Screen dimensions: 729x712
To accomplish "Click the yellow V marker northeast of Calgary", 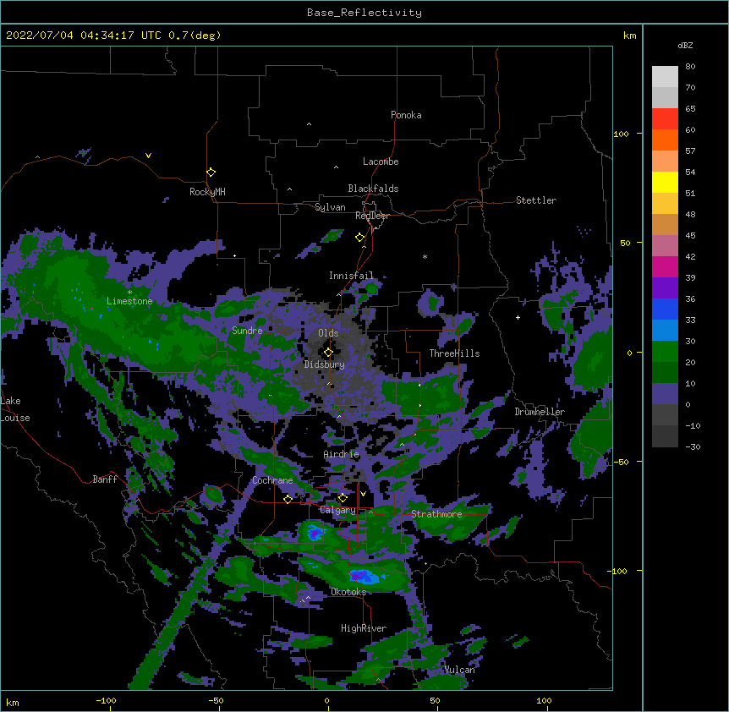I will (363, 494).
